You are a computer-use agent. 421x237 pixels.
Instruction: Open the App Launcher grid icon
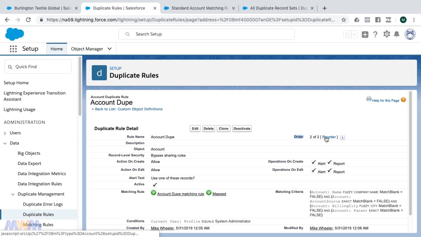coord(13,49)
